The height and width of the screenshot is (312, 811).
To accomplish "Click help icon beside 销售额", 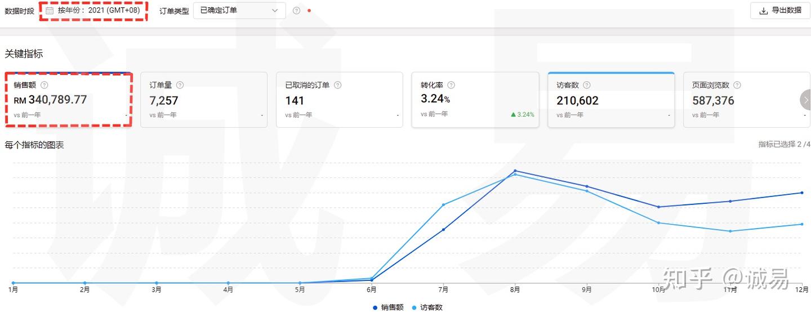I will pyautogui.click(x=44, y=85).
